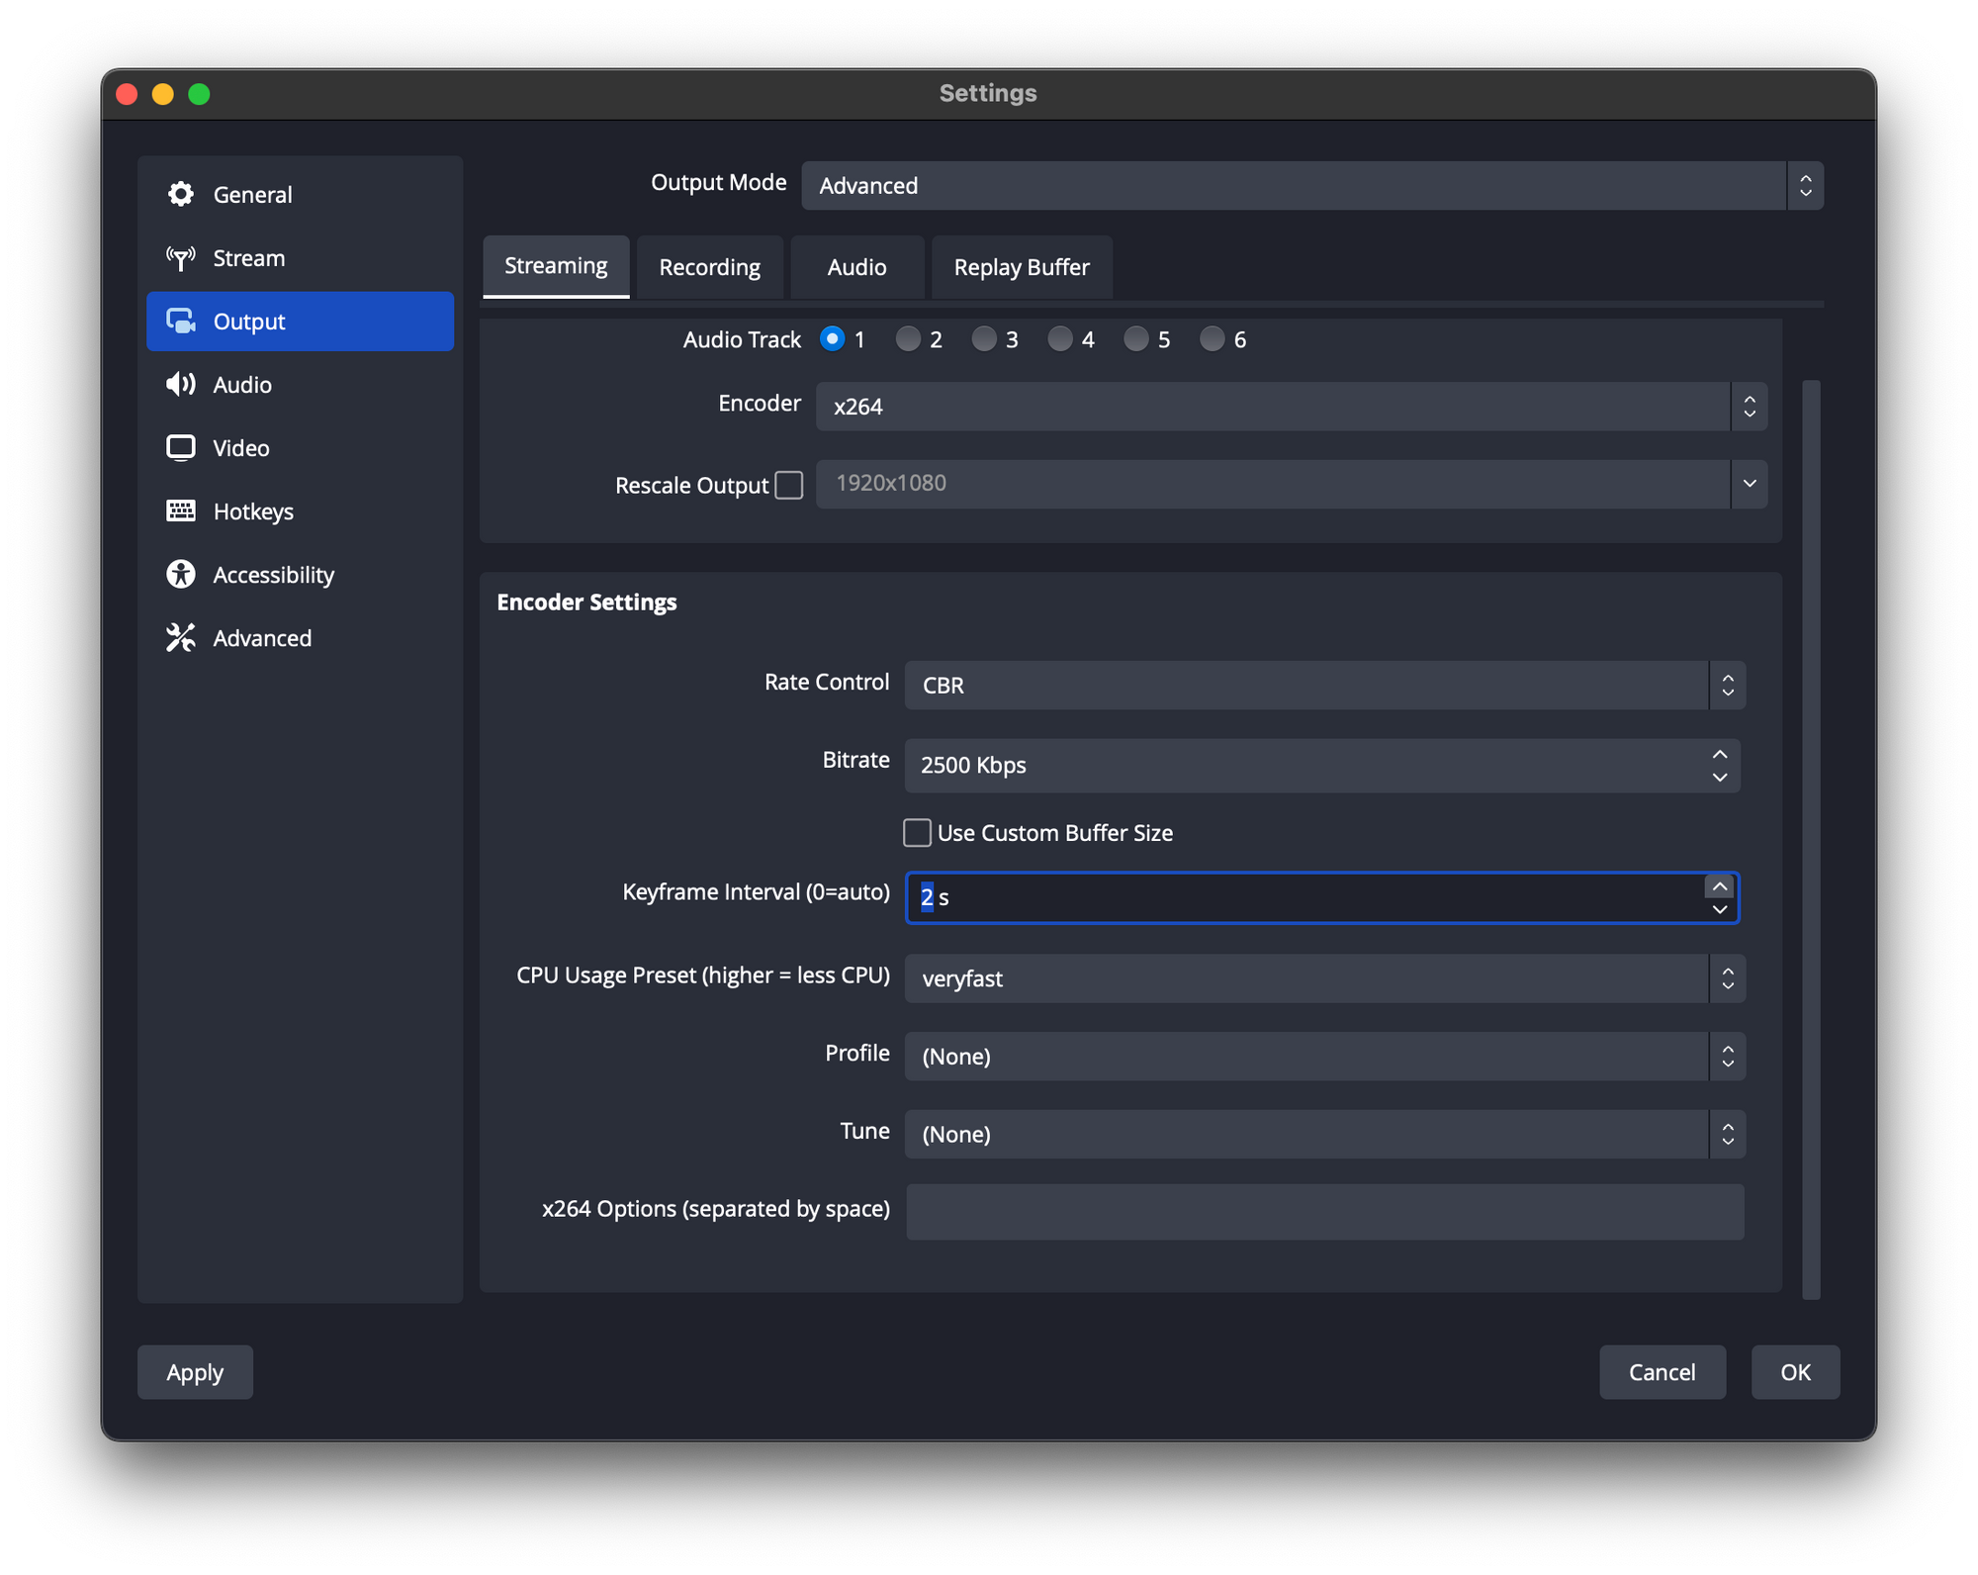This screenshot has width=1978, height=1575.
Task: Increase Bitrate with the up stepper arrow
Action: (x=1720, y=755)
